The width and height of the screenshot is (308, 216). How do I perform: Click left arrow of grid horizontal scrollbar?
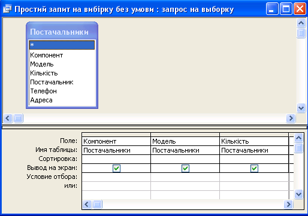click(x=87, y=205)
